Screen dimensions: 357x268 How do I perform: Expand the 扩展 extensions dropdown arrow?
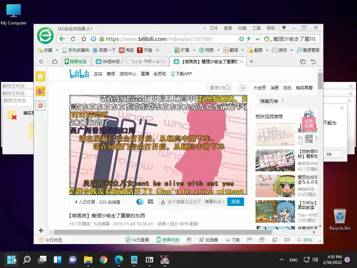coord(194,50)
